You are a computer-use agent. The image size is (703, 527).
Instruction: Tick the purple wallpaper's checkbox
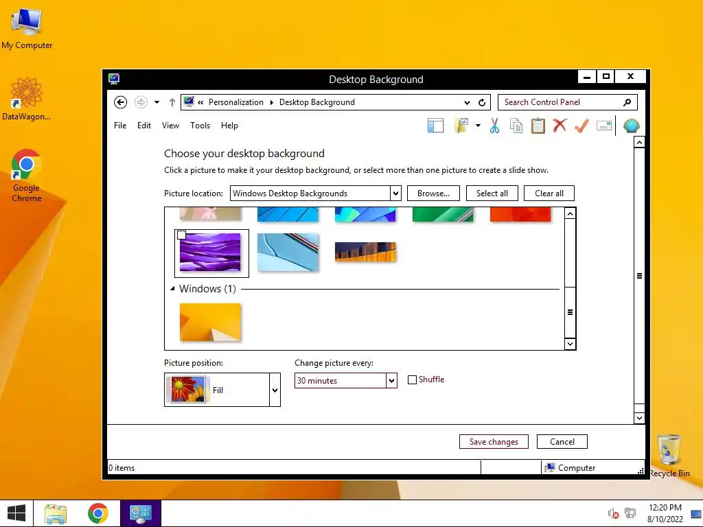point(181,235)
